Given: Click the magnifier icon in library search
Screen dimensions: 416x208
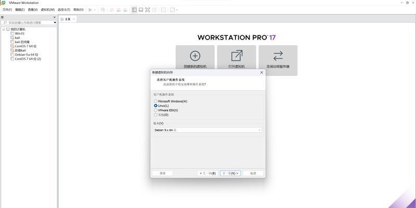Looking at the screenshot, I should pyautogui.click(x=5, y=22).
